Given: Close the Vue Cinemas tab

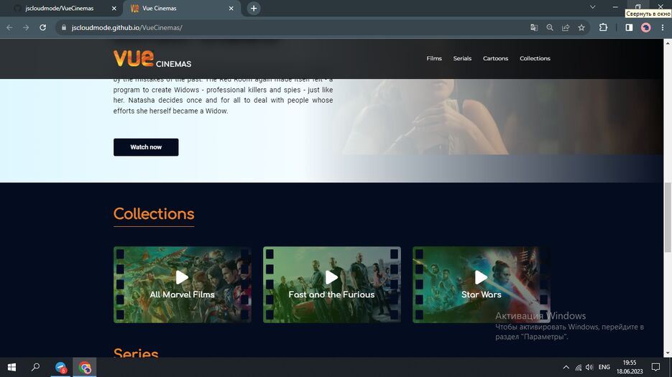Looking at the screenshot, I should tap(231, 8).
